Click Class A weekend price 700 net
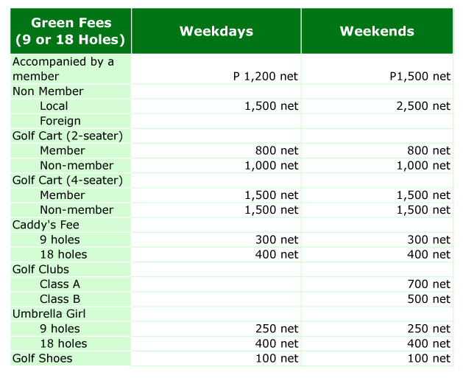The height and width of the screenshot is (378, 463). (x=428, y=284)
